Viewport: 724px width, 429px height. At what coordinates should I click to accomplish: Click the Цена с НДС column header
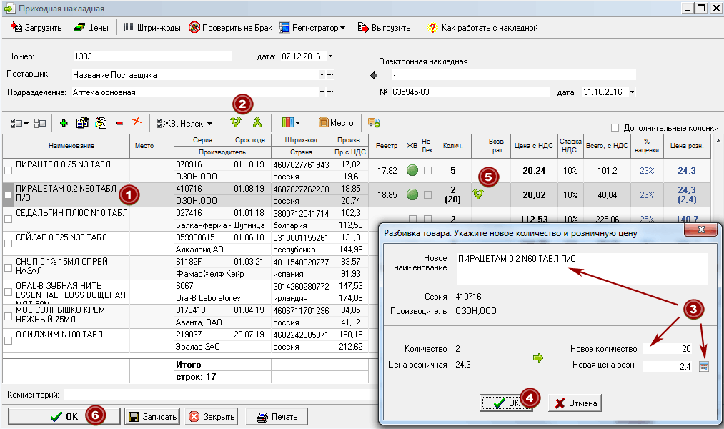click(534, 146)
